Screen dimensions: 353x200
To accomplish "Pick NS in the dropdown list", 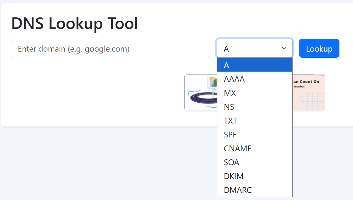I will pos(254,107).
